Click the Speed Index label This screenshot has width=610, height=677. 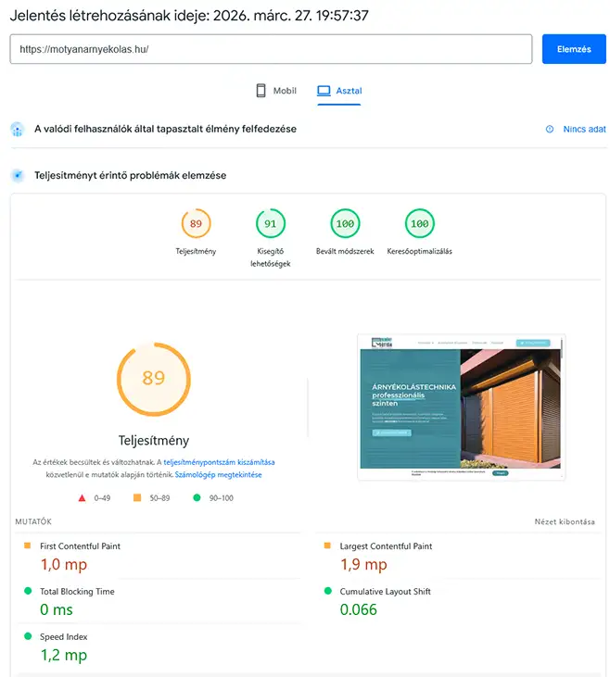point(64,637)
